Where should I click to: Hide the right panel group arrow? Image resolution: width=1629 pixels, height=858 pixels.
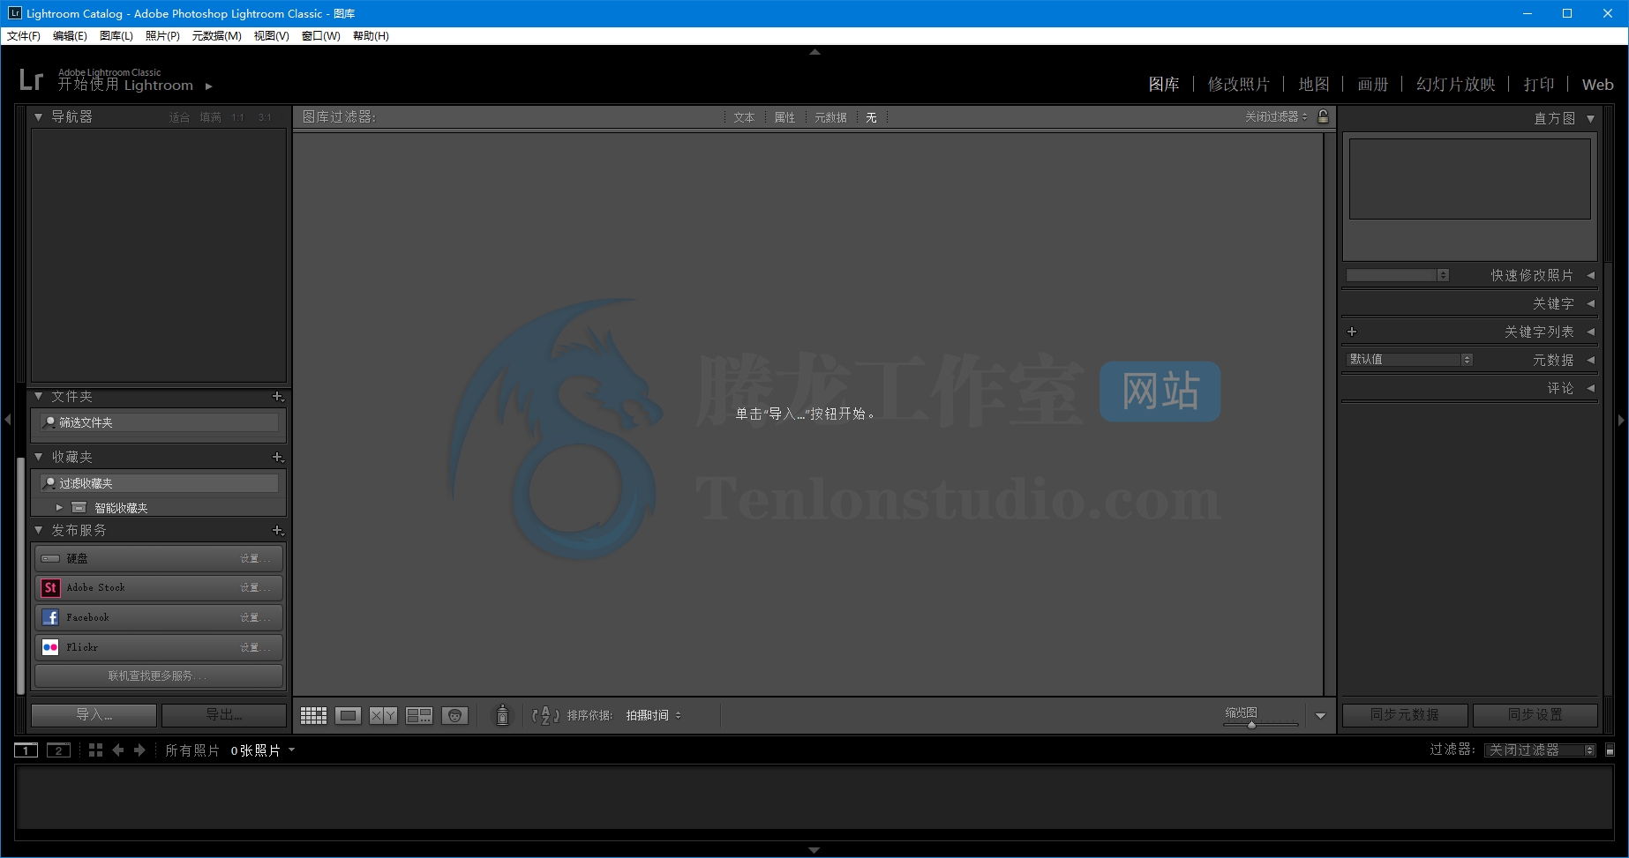(x=1621, y=420)
